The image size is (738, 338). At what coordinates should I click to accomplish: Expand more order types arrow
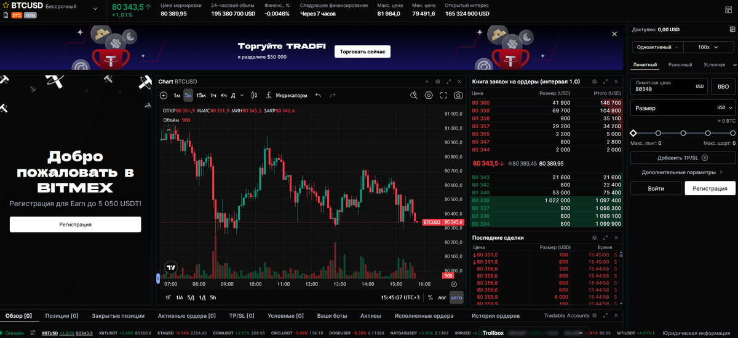734,65
